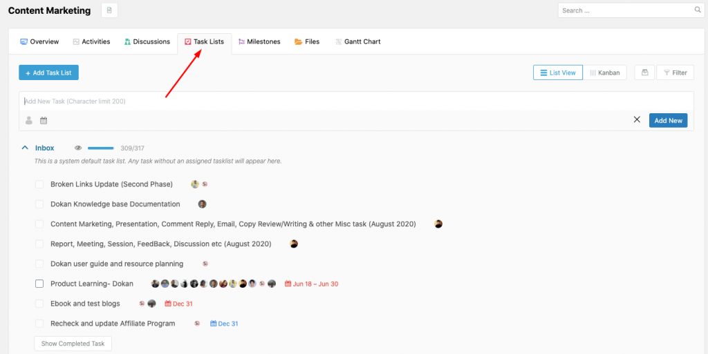The image size is (708, 354).
Task: Switch to the Files tab
Action: click(x=307, y=41)
